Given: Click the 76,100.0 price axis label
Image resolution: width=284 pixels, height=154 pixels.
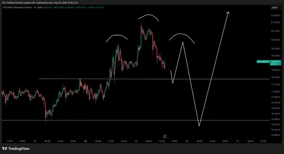Looking at the screenshot, I should 276,114.
